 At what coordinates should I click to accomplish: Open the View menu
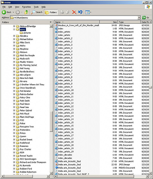pos(17,7)
